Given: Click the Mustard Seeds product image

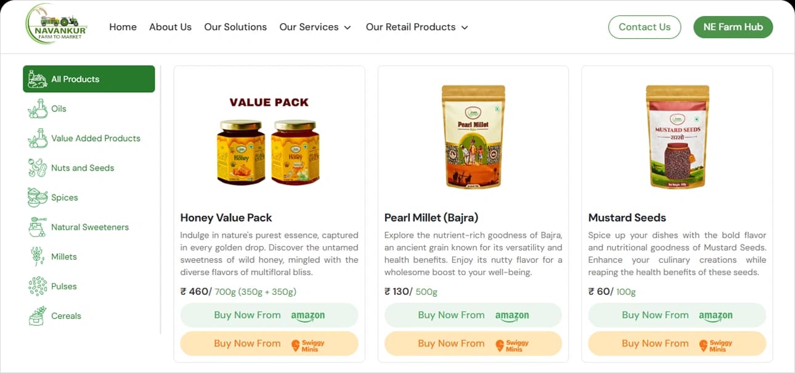Looking at the screenshot, I should point(677,137).
